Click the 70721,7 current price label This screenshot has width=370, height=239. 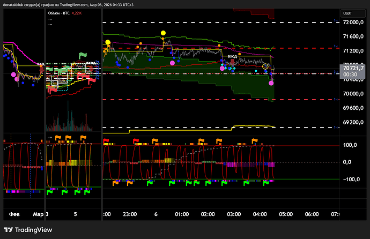click(x=354, y=68)
